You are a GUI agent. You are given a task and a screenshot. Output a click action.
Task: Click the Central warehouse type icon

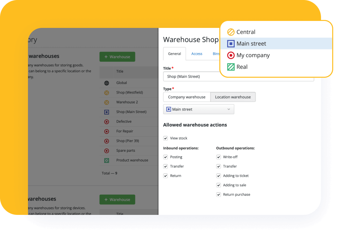pyautogui.click(x=230, y=31)
